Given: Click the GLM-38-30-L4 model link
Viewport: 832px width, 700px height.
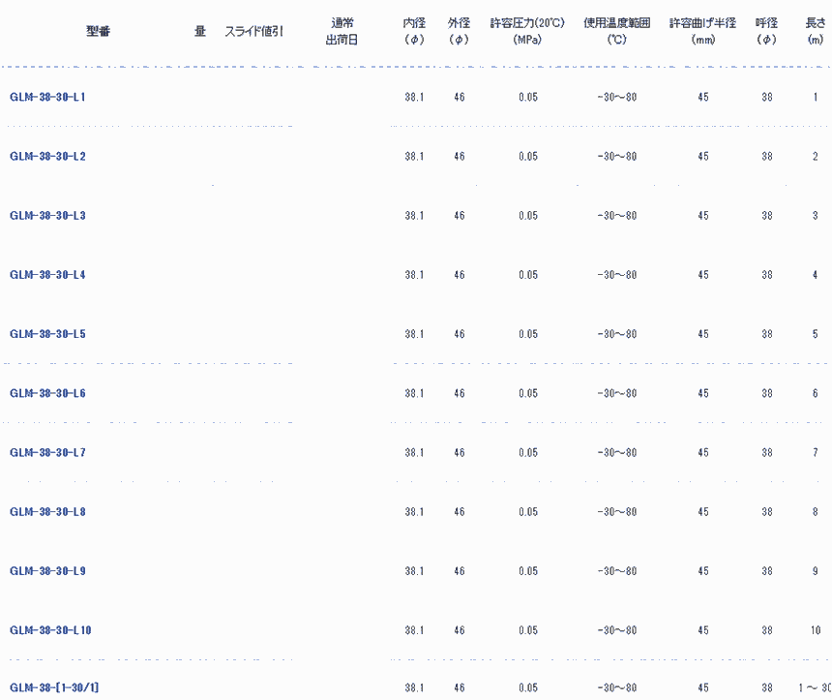Looking at the screenshot, I should pyautogui.click(x=47, y=275).
